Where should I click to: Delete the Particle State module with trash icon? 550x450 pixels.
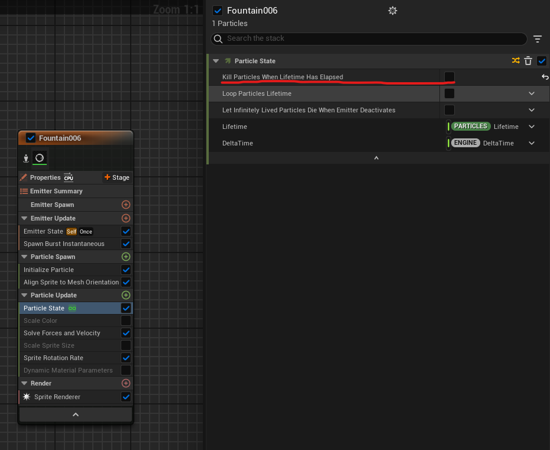coord(528,61)
